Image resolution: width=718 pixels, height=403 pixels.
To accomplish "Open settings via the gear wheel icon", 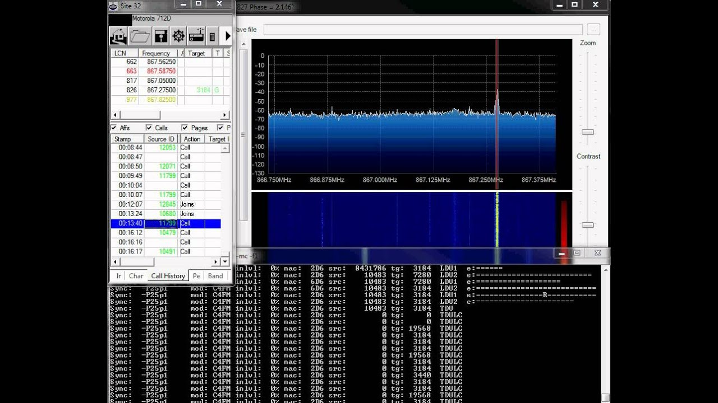I will coord(179,36).
